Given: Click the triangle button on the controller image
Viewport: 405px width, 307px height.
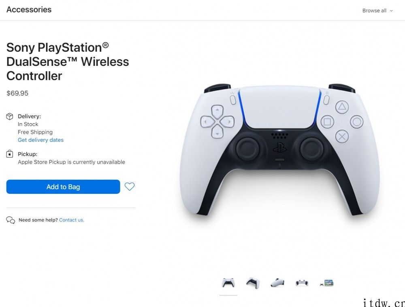Looking at the screenshot, I should [x=342, y=107].
